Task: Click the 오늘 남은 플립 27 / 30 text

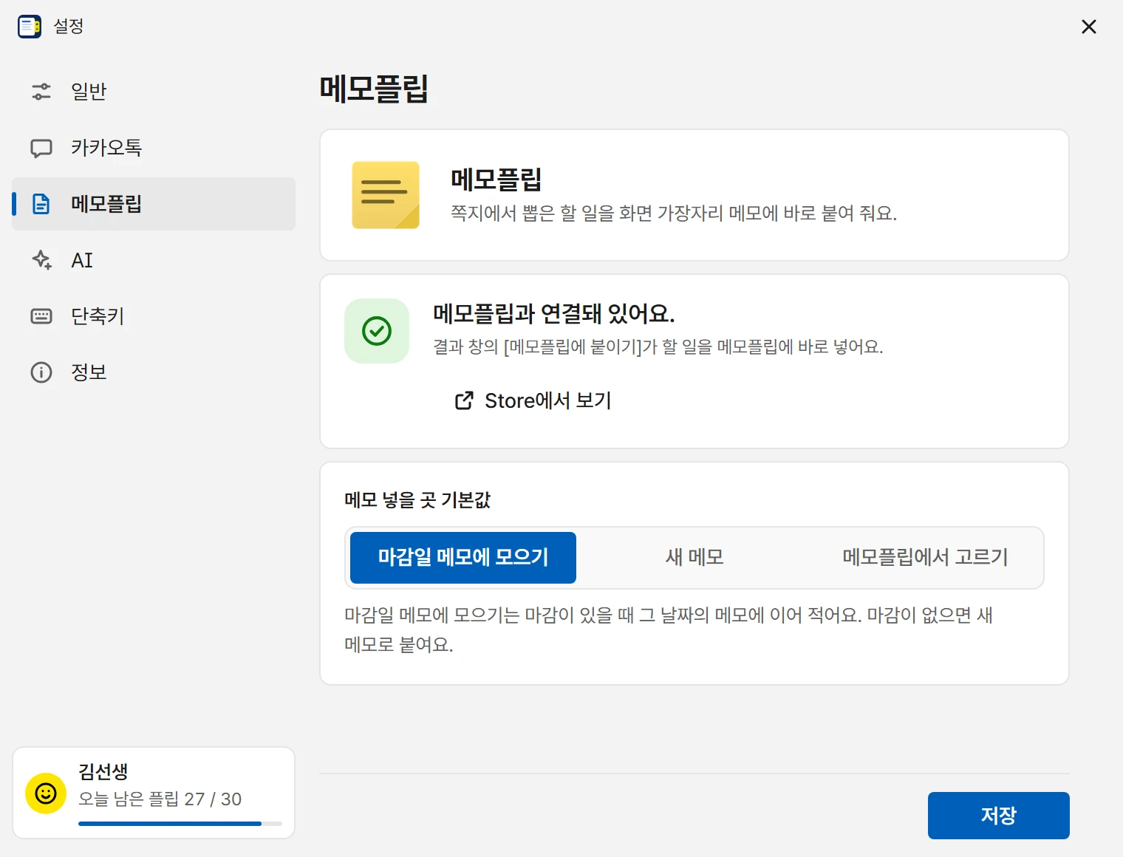Action: (160, 799)
